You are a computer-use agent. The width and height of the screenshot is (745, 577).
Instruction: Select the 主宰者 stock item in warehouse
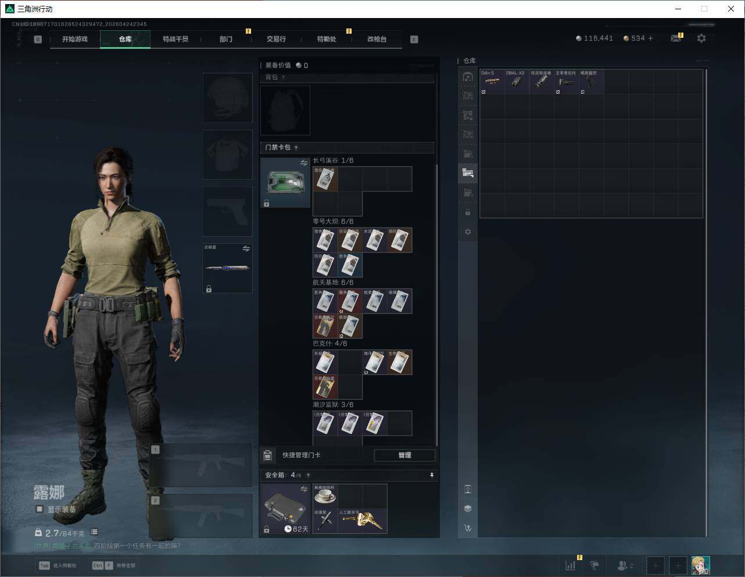567,82
